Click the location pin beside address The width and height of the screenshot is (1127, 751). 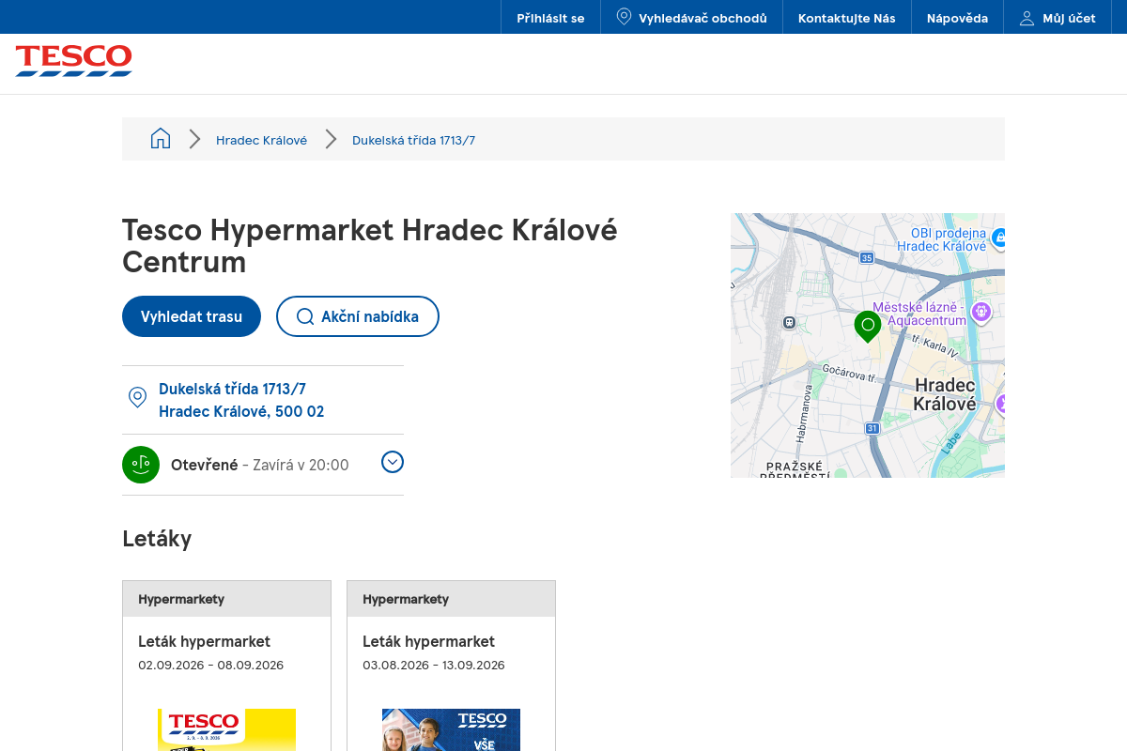pos(137,398)
